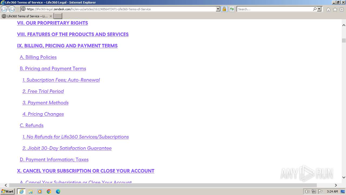Viewport: 346px width, 195px height.
Task: Click the volume speaker tray icon
Action: (307, 191)
